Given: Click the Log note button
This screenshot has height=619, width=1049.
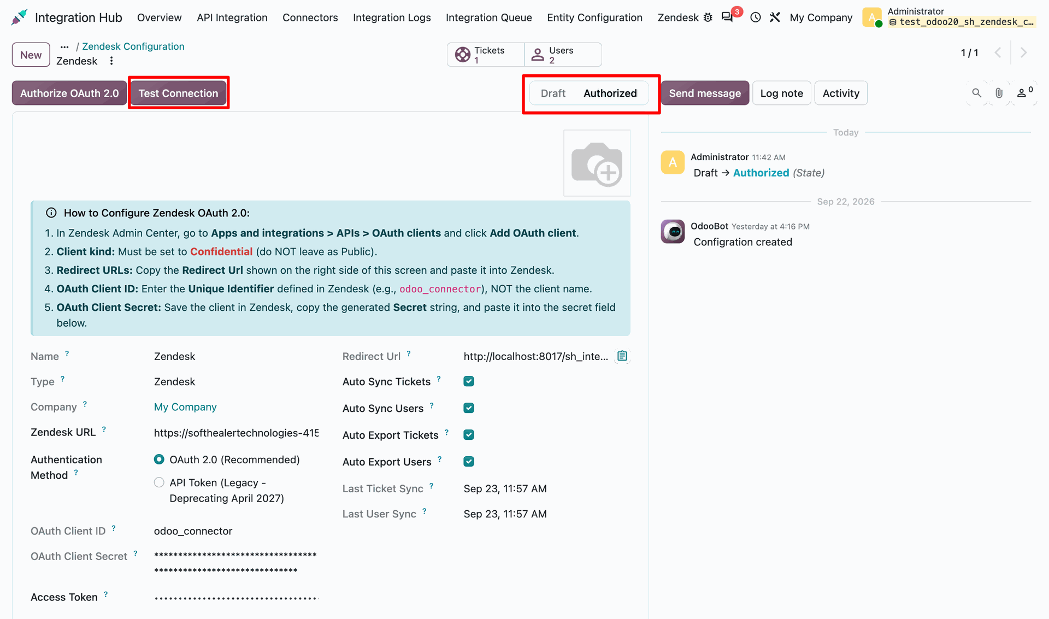Looking at the screenshot, I should 781,93.
